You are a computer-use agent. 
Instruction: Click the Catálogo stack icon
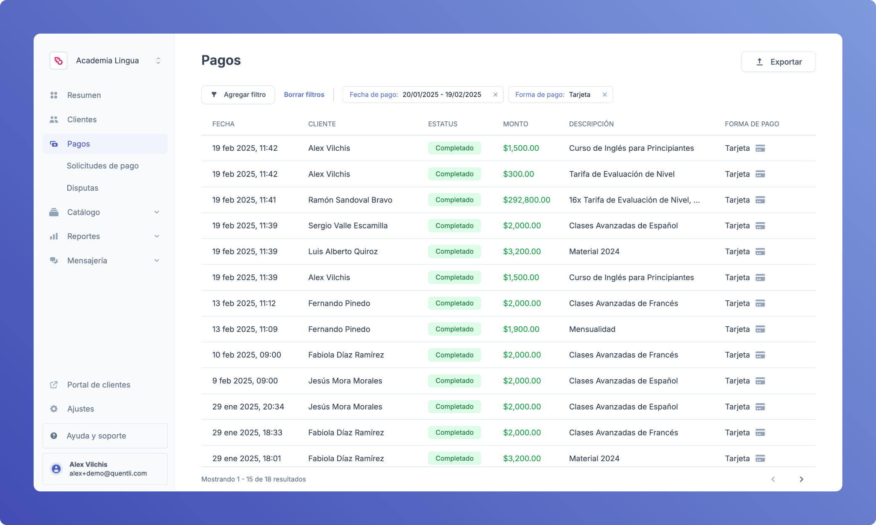(54, 212)
